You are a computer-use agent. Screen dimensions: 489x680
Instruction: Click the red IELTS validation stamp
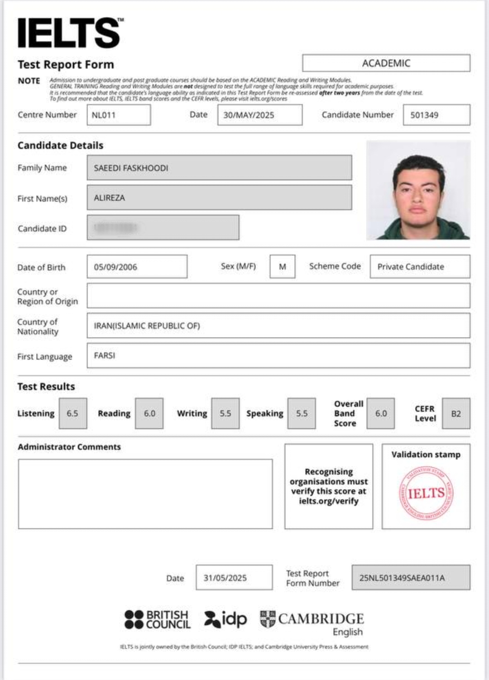coord(426,493)
